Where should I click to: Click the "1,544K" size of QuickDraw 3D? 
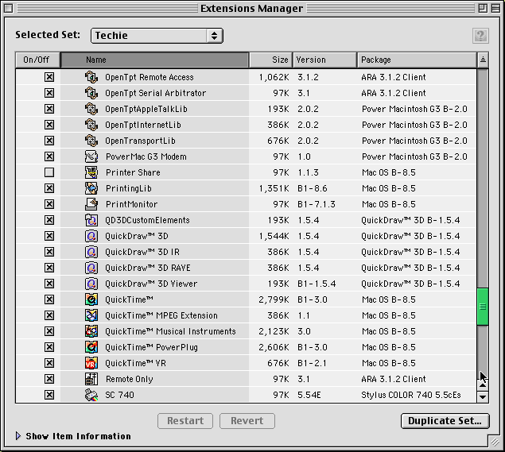click(x=274, y=236)
